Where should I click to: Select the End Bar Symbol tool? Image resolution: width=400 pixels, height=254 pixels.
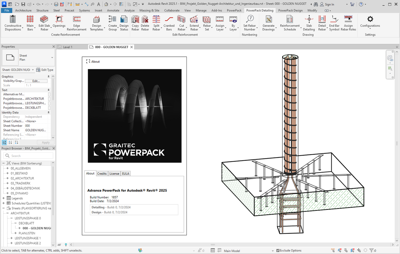(334, 23)
